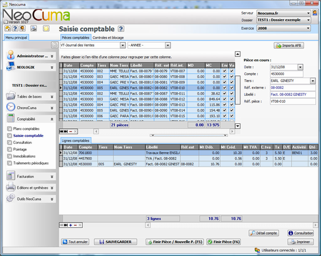Switch to Controles et blocage tab
321x256 pixels.
pyautogui.click(x=108, y=38)
